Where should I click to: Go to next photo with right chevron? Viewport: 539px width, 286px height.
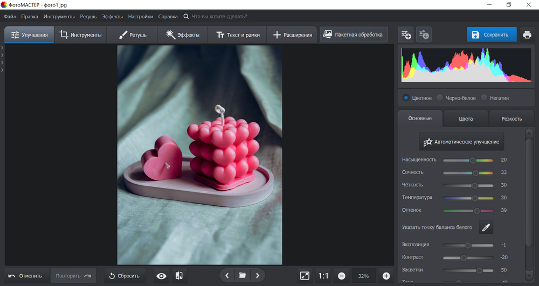[258, 276]
